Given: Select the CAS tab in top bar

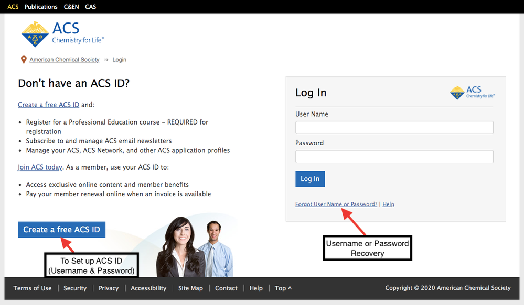Looking at the screenshot, I should [x=91, y=7].
